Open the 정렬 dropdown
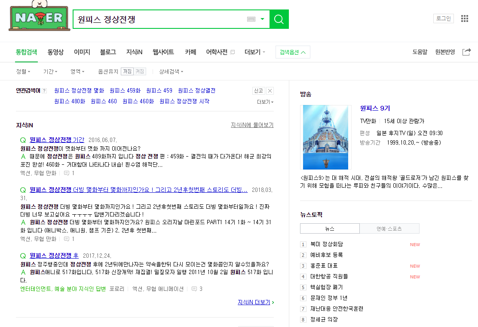The width and height of the screenshot is (478, 327). (x=23, y=71)
